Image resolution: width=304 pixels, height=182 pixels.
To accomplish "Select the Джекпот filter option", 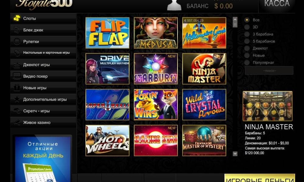I will (247, 48).
